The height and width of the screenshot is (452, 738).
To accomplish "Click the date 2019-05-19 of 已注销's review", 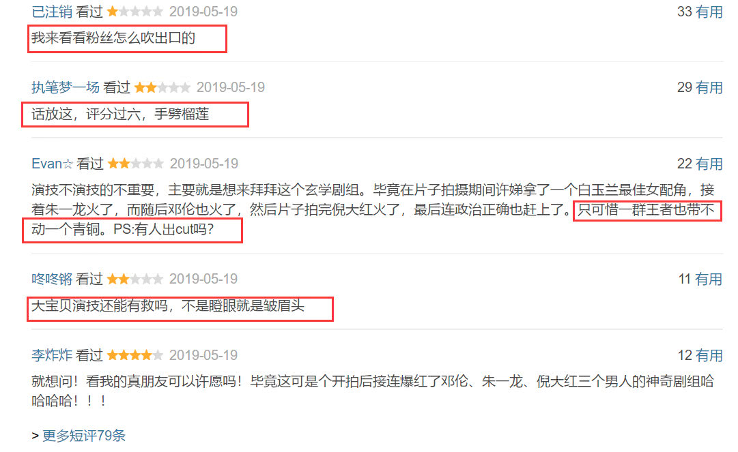I will click(x=203, y=12).
